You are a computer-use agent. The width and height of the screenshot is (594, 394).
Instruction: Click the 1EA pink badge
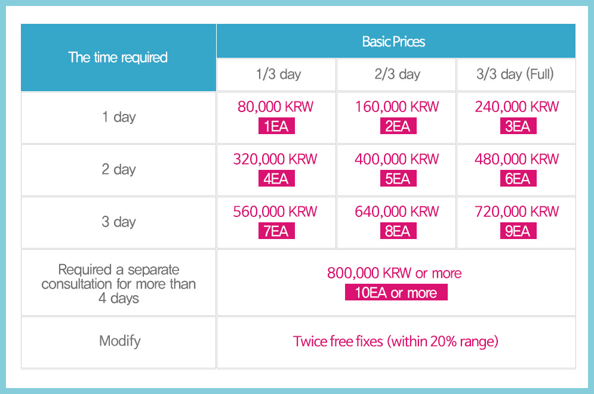click(x=276, y=126)
